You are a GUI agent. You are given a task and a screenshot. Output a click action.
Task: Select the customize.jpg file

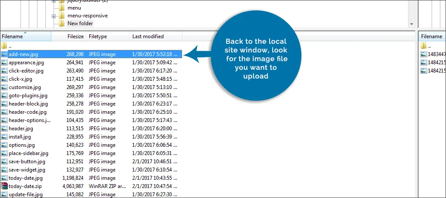click(x=25, y=87)
